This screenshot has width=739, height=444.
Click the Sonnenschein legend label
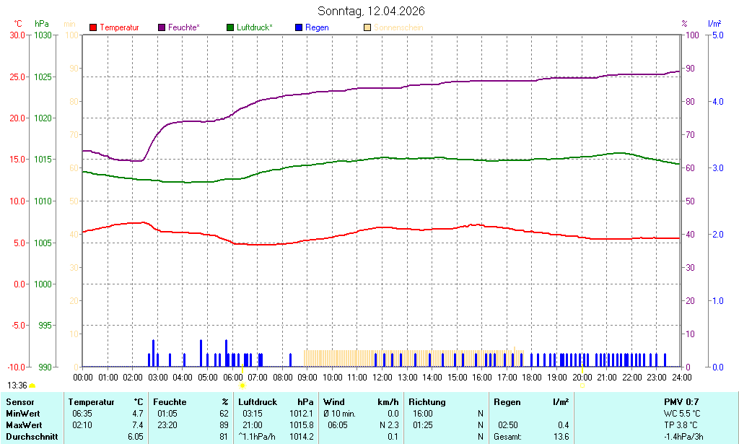tap(398, 27)
